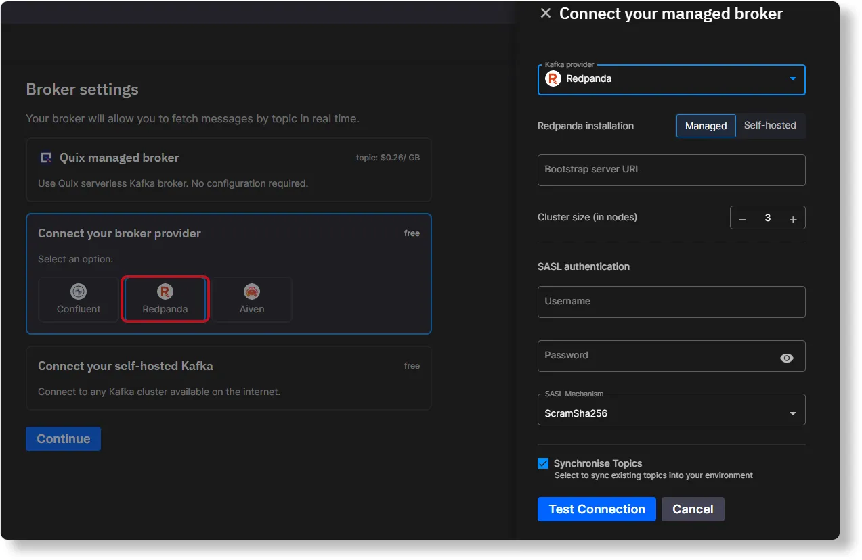Decrease cluster size with minus button
The width and height of the screenshot is (862, 560).
click(742, 219)
